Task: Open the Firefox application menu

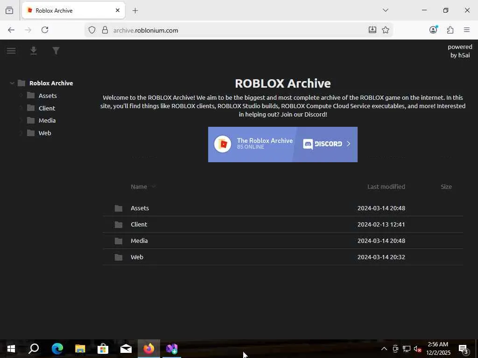Action: click(467, 30)
